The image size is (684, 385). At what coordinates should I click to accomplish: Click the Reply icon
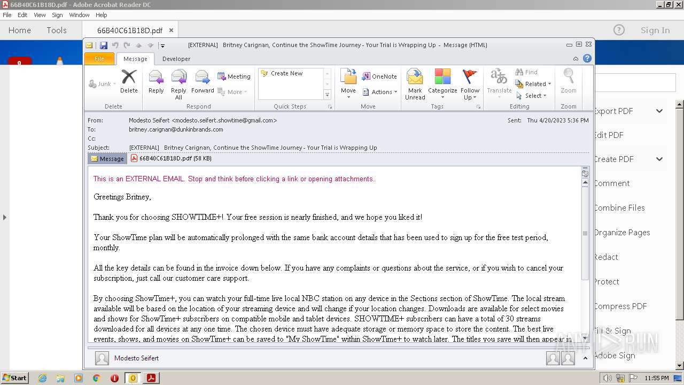tap(156, 82)
